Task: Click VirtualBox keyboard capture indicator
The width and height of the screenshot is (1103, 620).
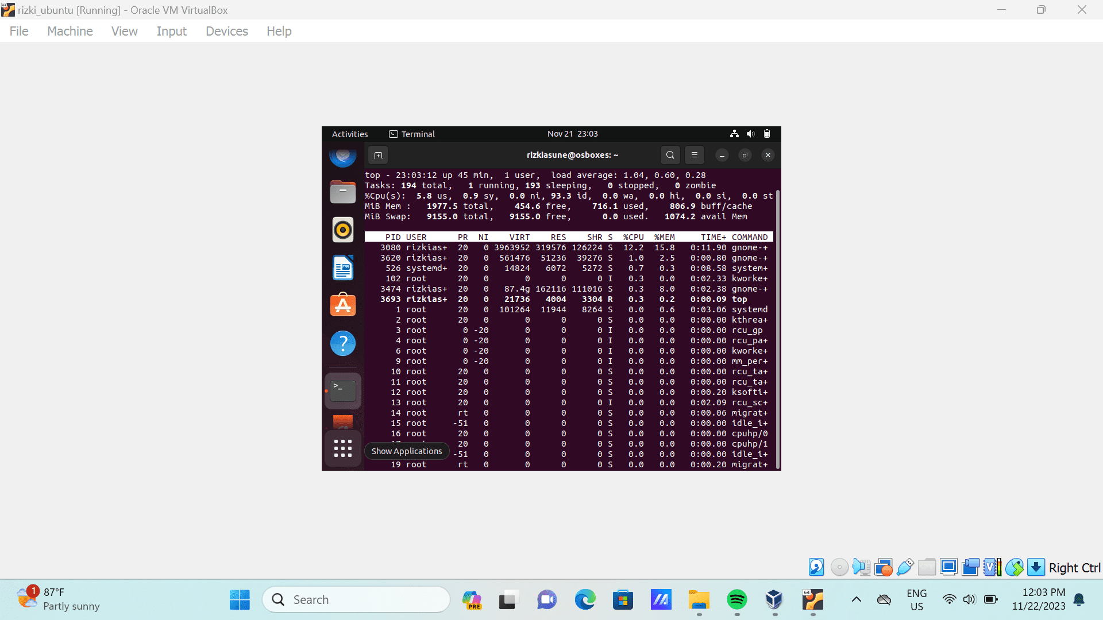Action: (x=1036, y=567)
